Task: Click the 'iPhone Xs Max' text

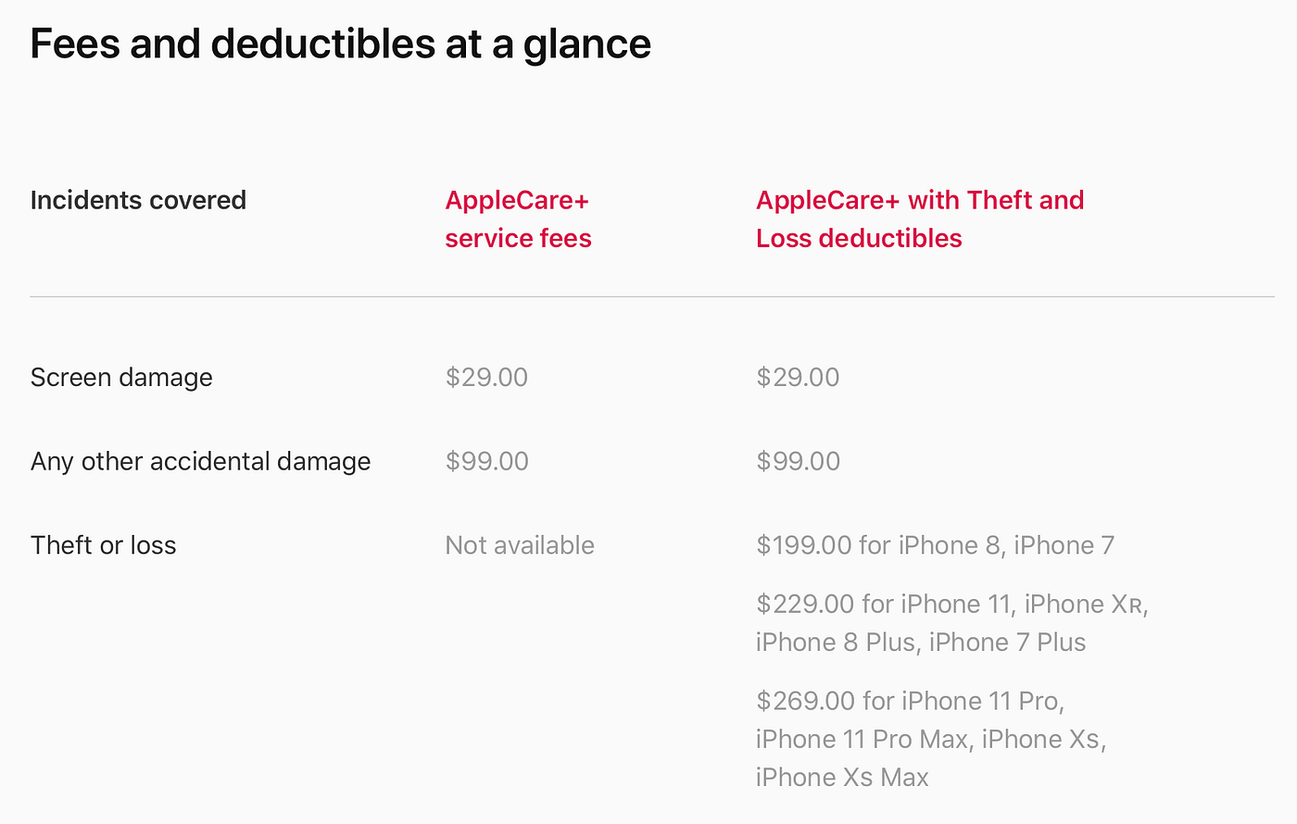Action: click(x=842, y=777)
